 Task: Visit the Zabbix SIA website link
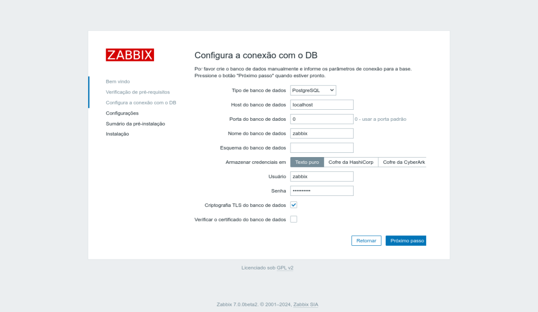click(x=307, y=304)
